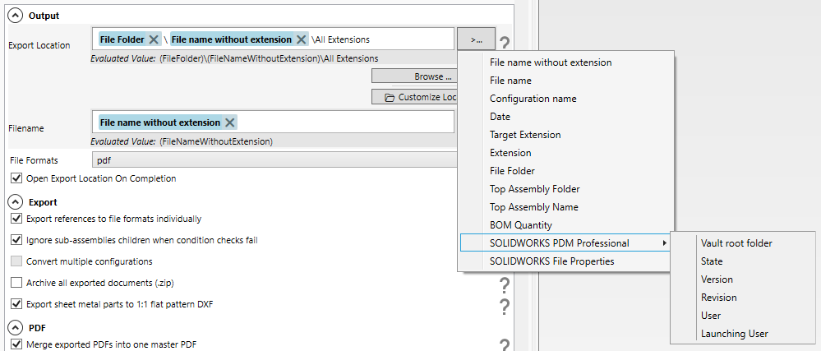Remove File Folder token from Export Location

tap(154, 39)
